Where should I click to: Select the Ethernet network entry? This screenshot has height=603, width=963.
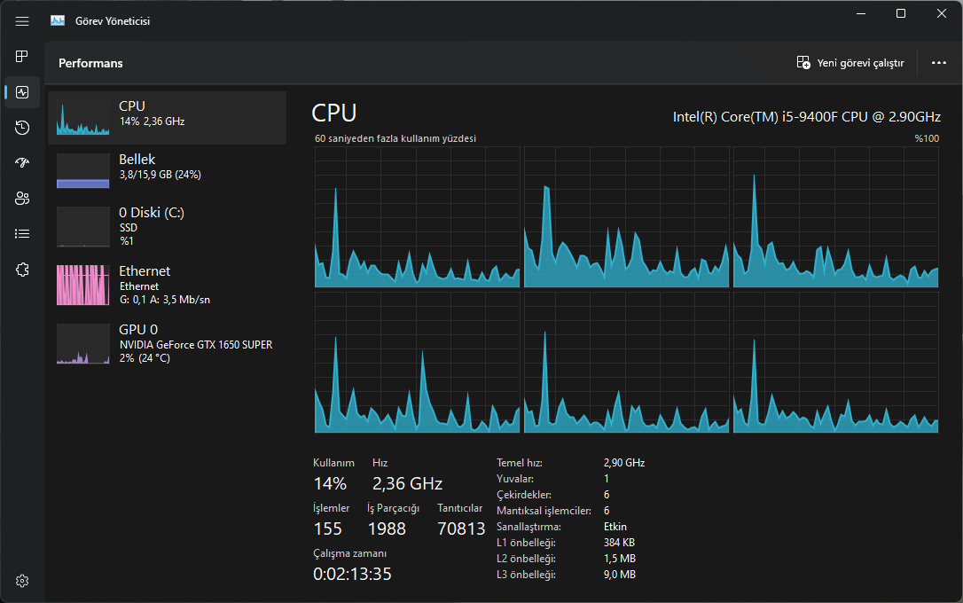click(168, 284)
